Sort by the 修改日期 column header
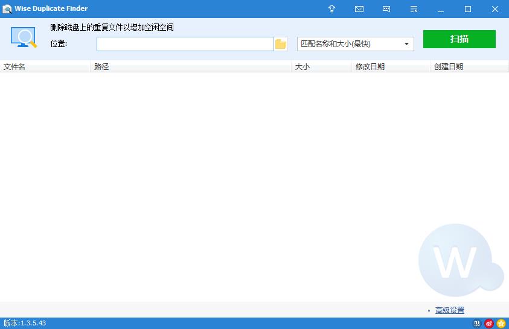This screenshot has width=509, height=329. [391, 67]
